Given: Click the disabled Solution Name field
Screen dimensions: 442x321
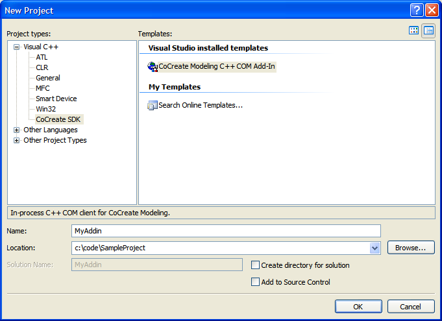Looking at the screenshot, I should click(157, 265).
